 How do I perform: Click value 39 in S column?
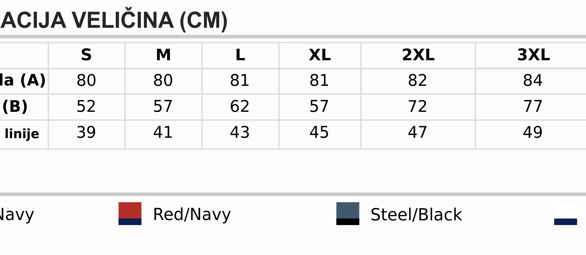click(x=86, y=132)
